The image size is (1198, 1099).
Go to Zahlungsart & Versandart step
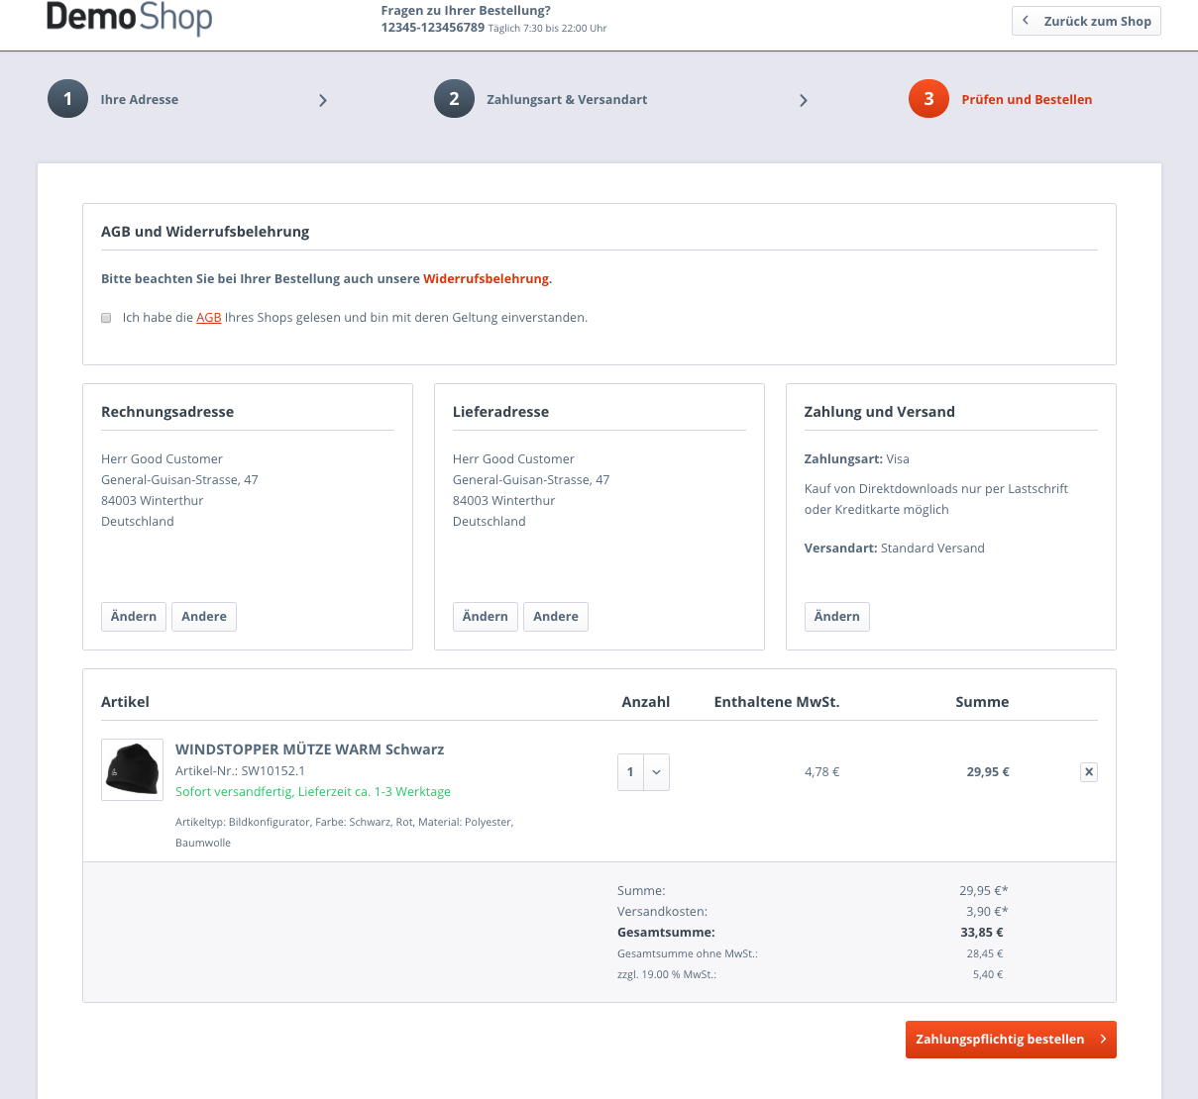pos(567,100)
